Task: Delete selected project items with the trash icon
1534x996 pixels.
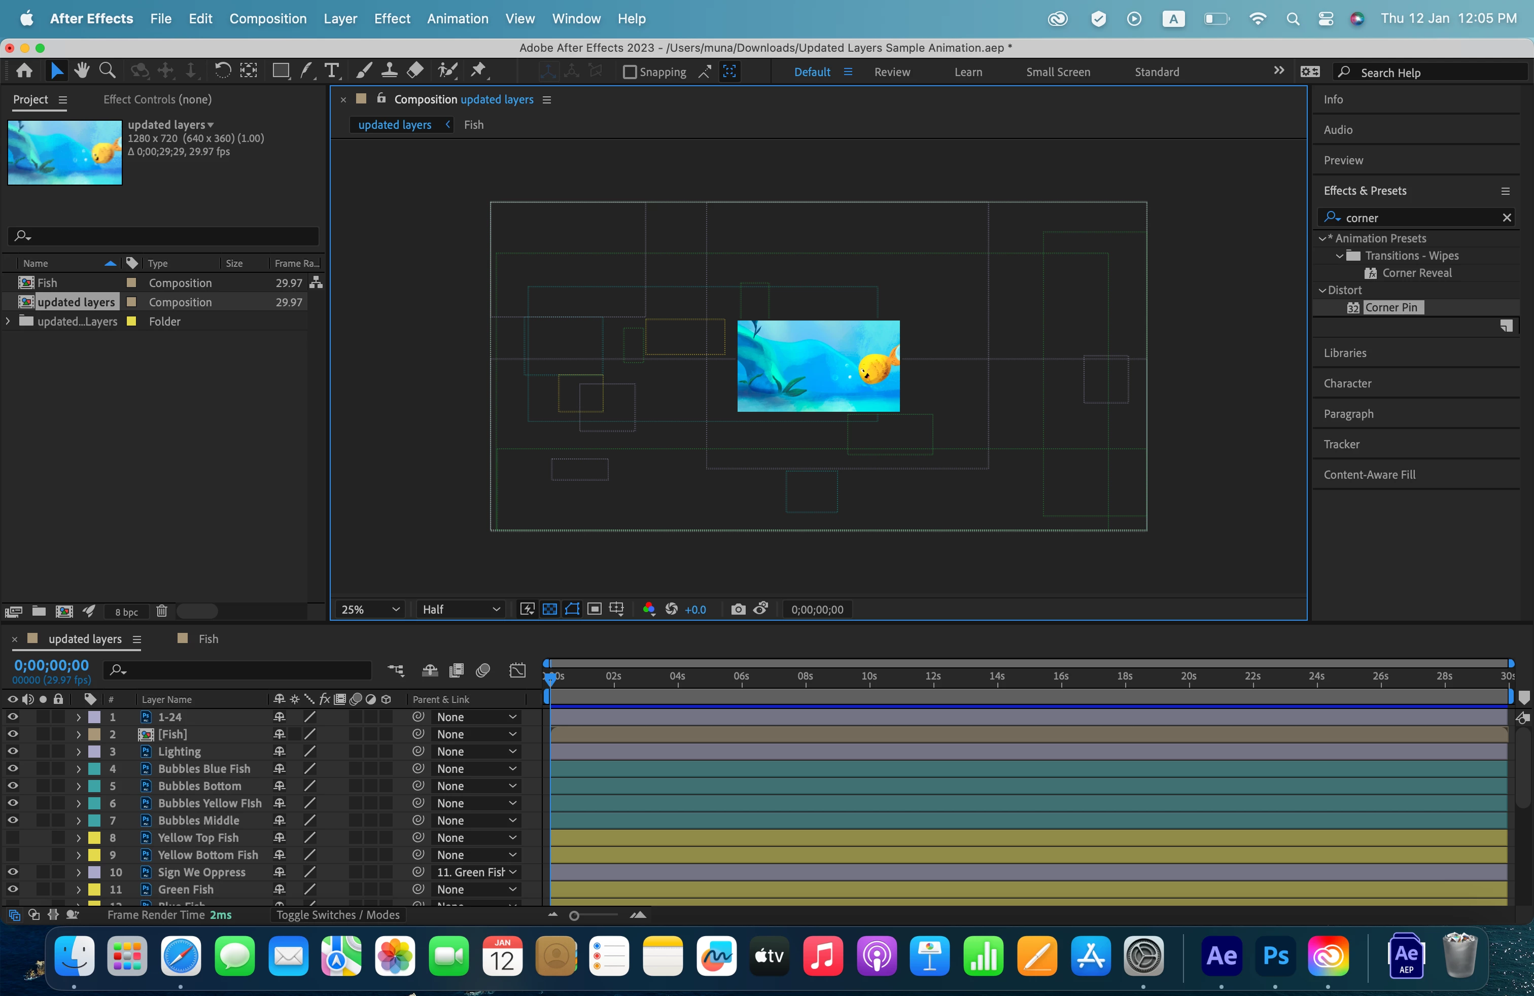Action: (162, 612)
